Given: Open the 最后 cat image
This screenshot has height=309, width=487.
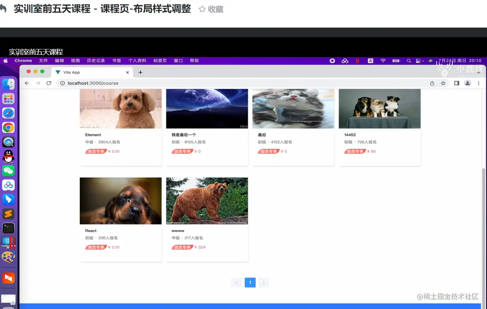Looking at the screenshot, I should pyautogui.click(x=293, y=109).
